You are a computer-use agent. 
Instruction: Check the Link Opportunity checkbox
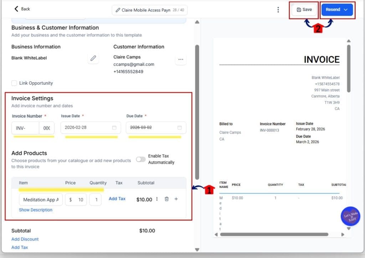[14, 83]
